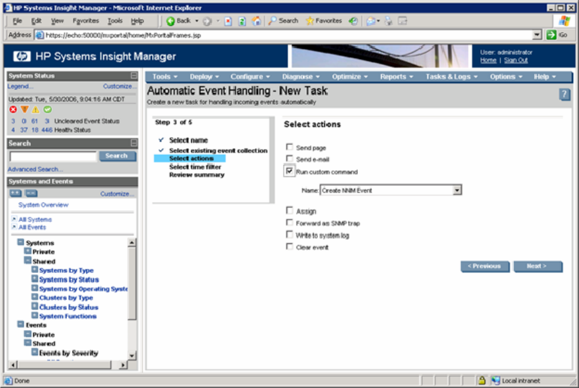Enable Forward as SNMP trap checkbox
The height and width of the screenshot is (388, 579).
point(289,223)
